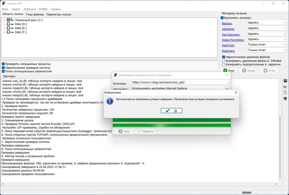Expand the Локальный диск (C:) tree node
289x195 pixels.
tap(4, 20)
